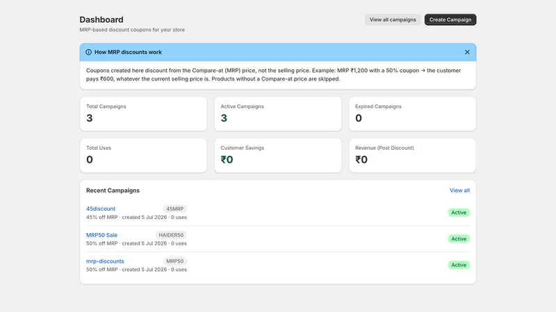Click Active status badge for MRP50 Sale
The height and width of the screenshot is (312, 556).
click(x=459, y=239)
